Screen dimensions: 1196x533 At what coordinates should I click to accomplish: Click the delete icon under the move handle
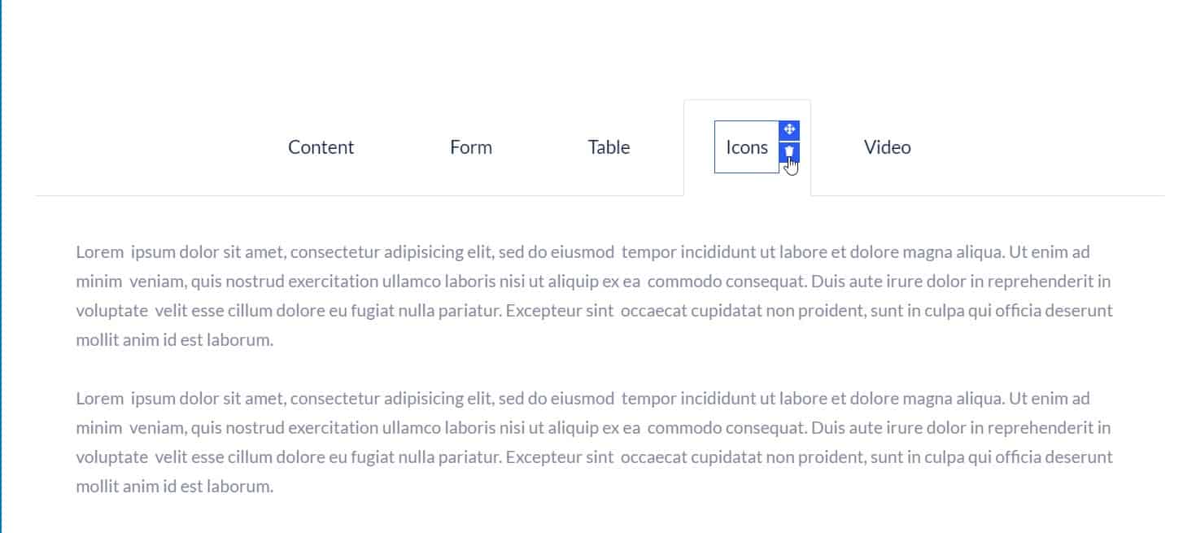coord(788,151)
